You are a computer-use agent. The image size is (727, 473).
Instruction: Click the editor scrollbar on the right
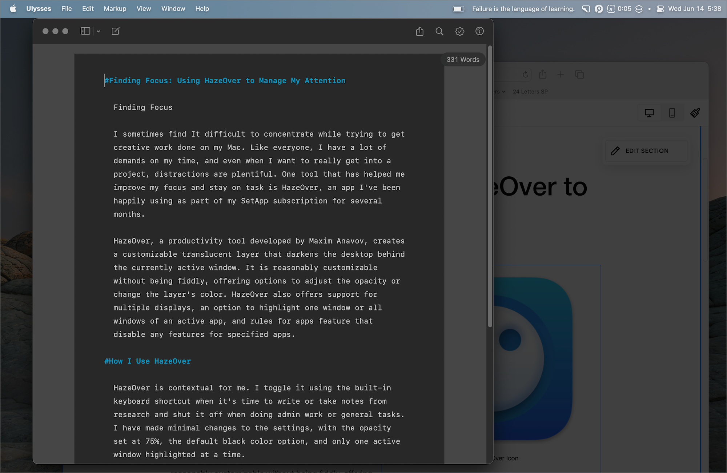tap(490, 182)
